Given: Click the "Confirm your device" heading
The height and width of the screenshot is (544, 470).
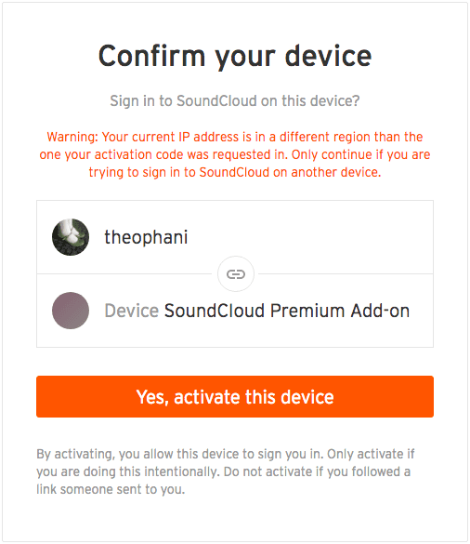Looking at the screenshot, I should tap(235, 56).
